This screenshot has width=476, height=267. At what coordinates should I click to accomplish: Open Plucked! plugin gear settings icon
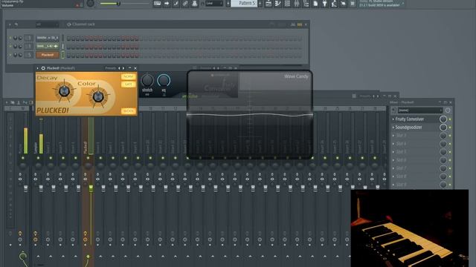[x=43, y=68]
